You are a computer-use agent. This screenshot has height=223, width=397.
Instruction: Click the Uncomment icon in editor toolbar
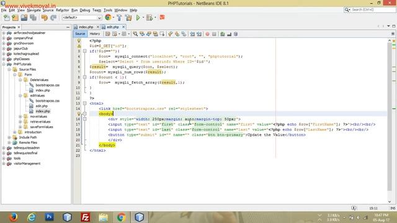click(229, 34)
